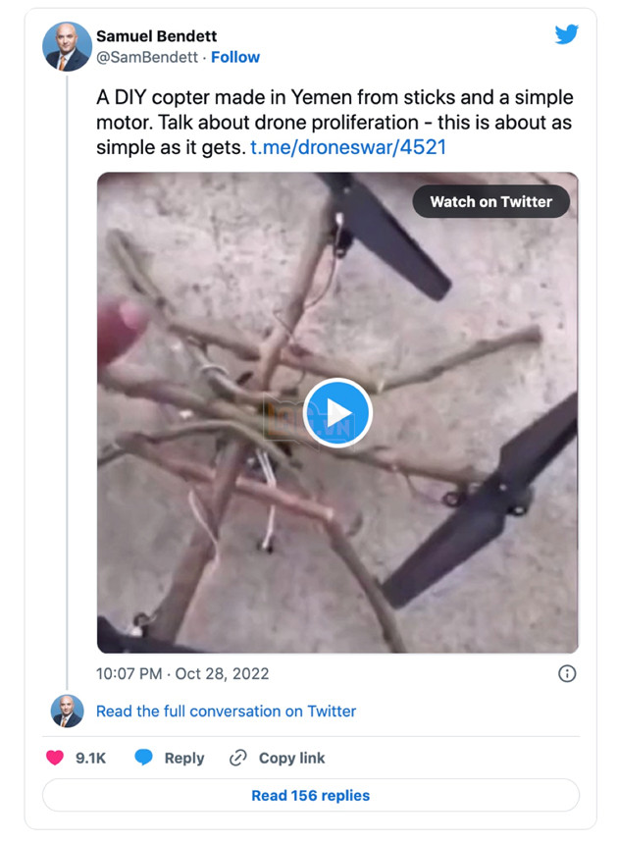The image size is (618, 843).
Task: Like the tweet with the heart icon
Action: pos(56,758)
